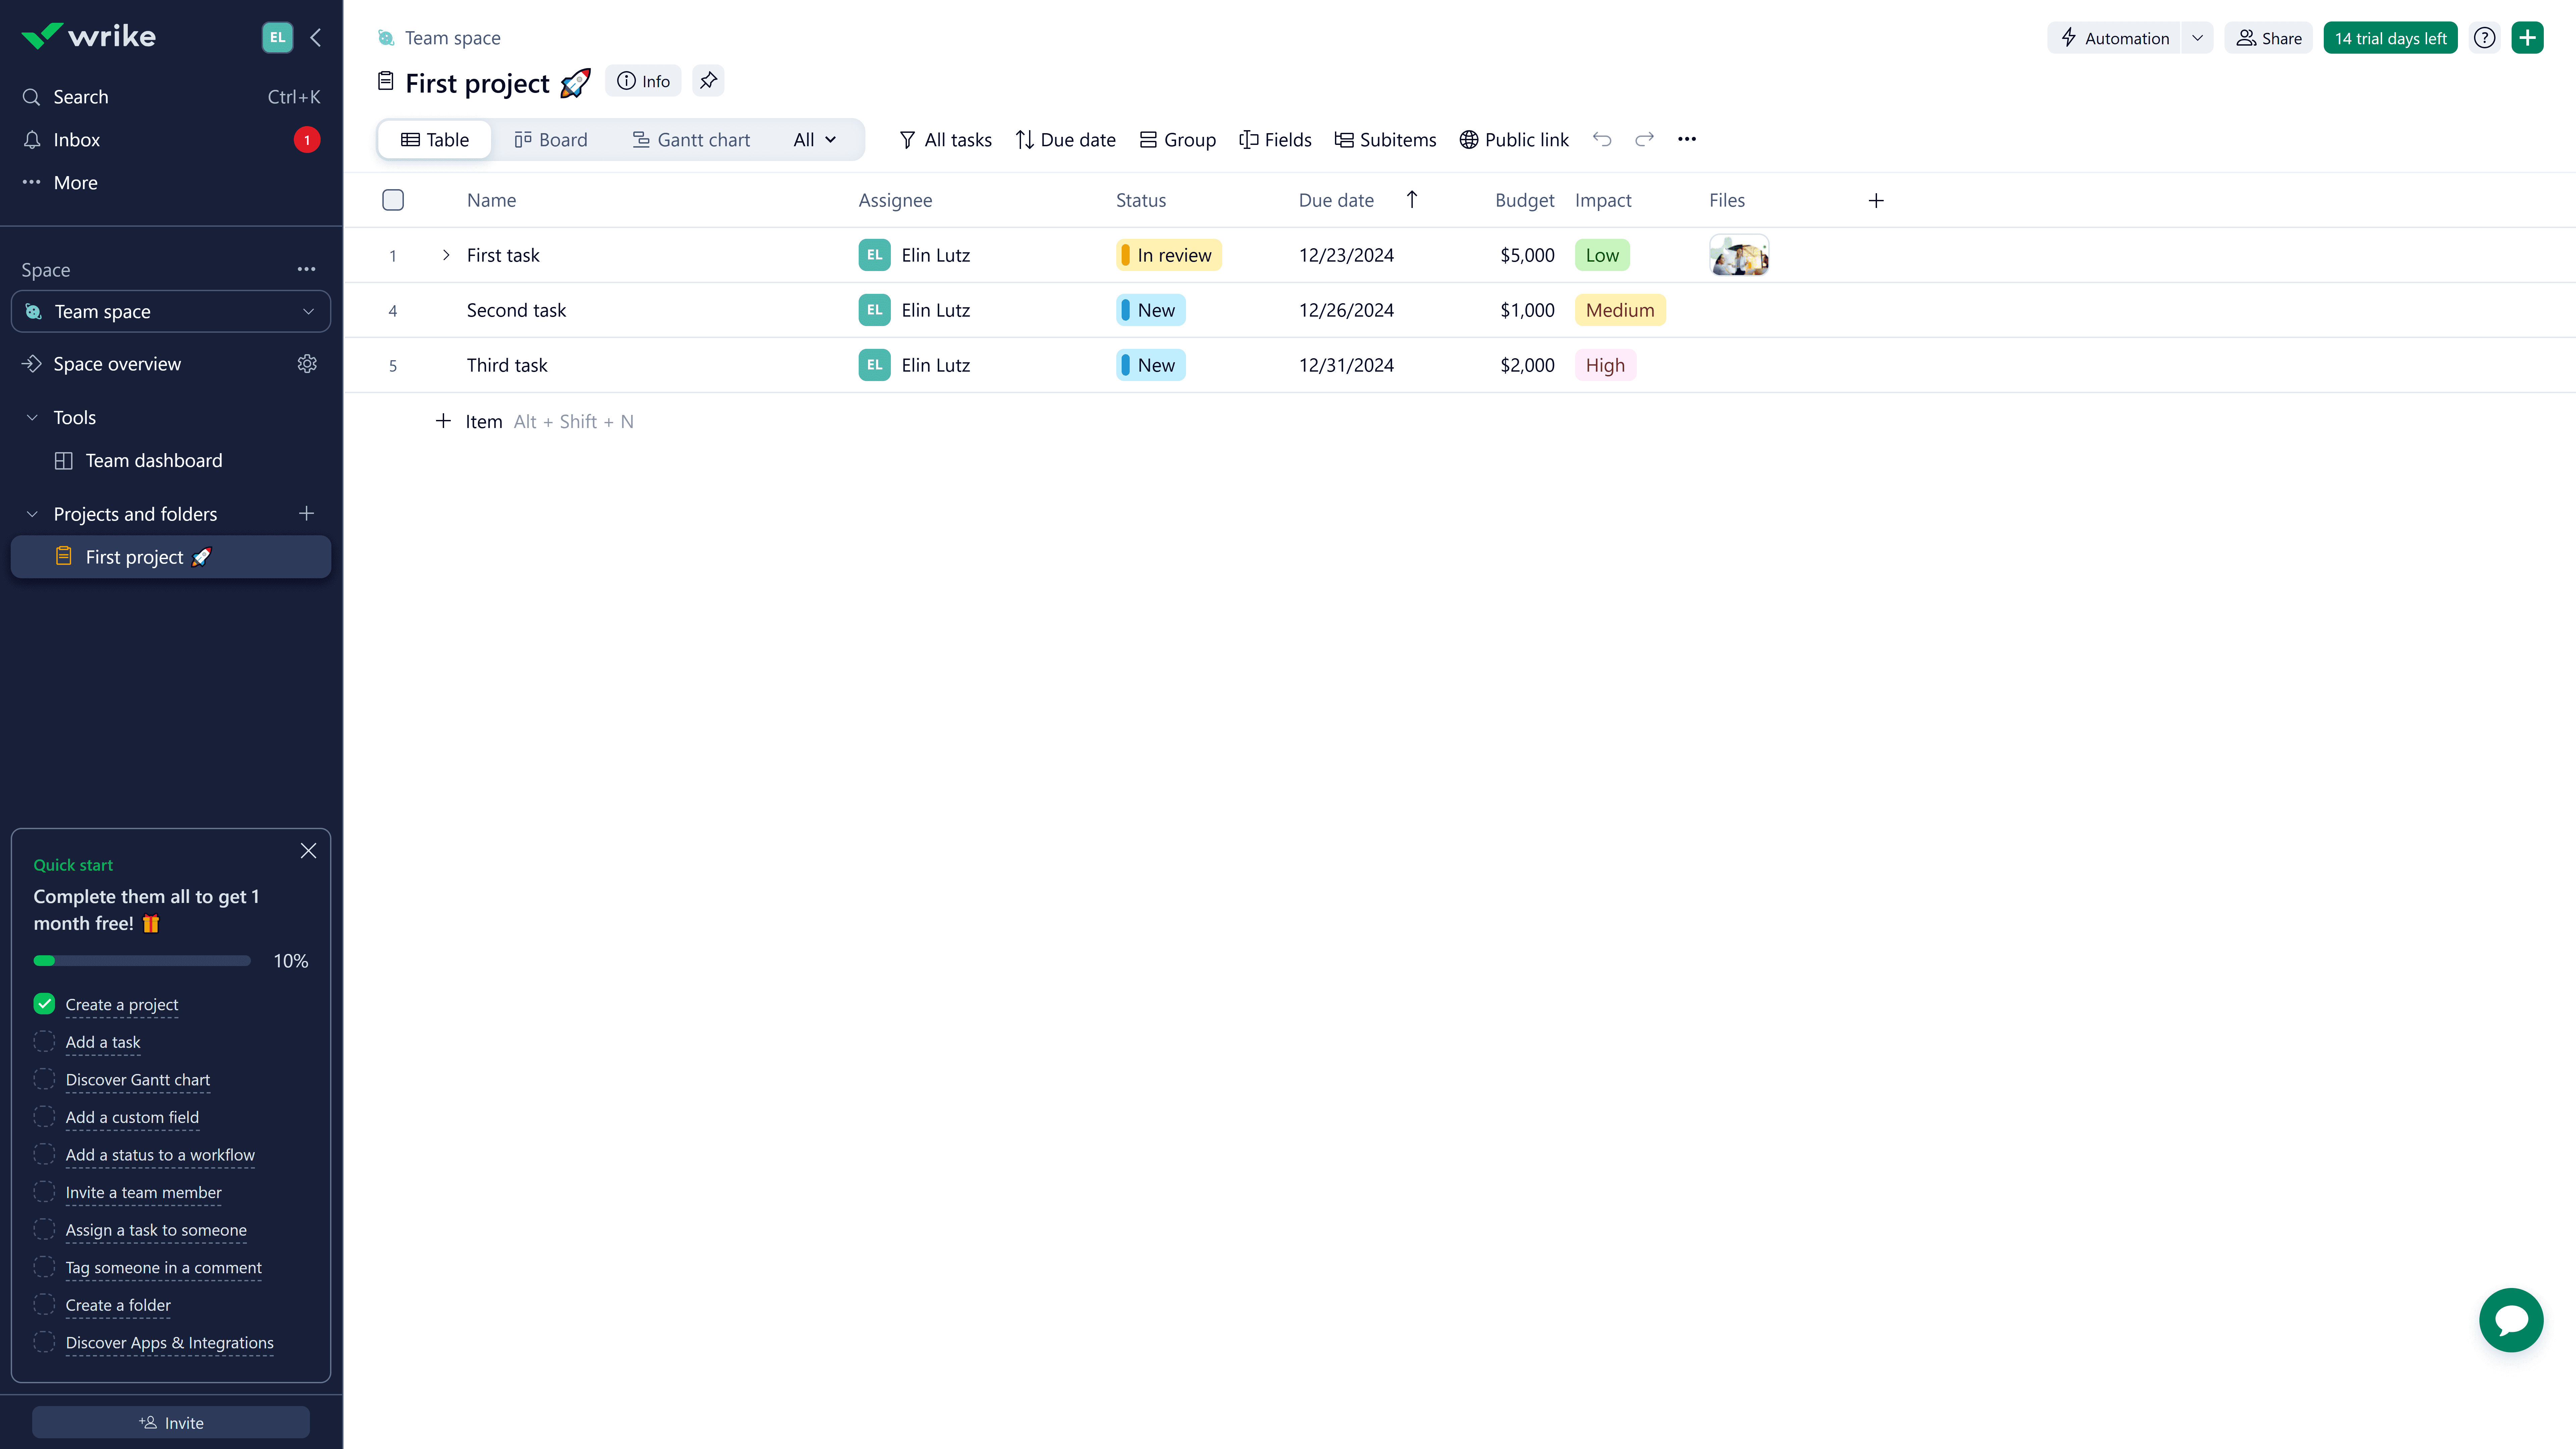Image resolution: width=2576 pixels, height=1449 pixels.
Task: Change the Second task Medium impact label
Action: pos(1620,310)
